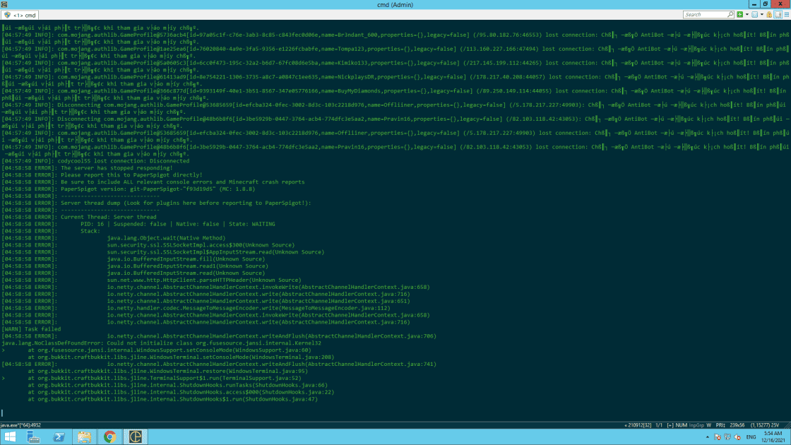791x445 pixels.
Task: Open Server Manager from the taskbar
Action: [x=34, y=437]
